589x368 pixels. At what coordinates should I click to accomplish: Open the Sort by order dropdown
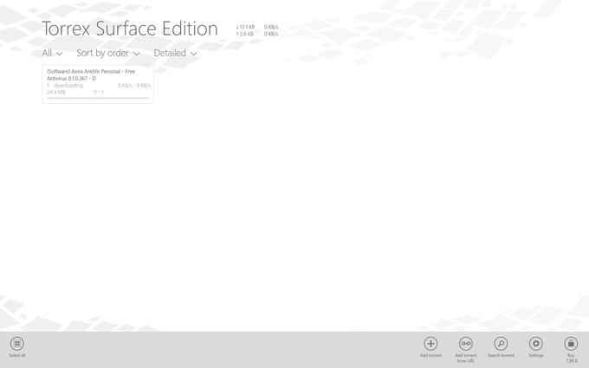pyautogui.click(x=108, y=54)
